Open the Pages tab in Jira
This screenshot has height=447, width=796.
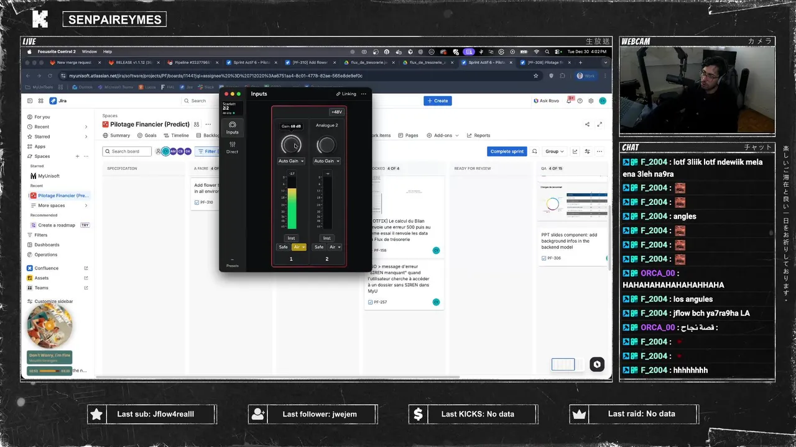[x=409, y=135]
